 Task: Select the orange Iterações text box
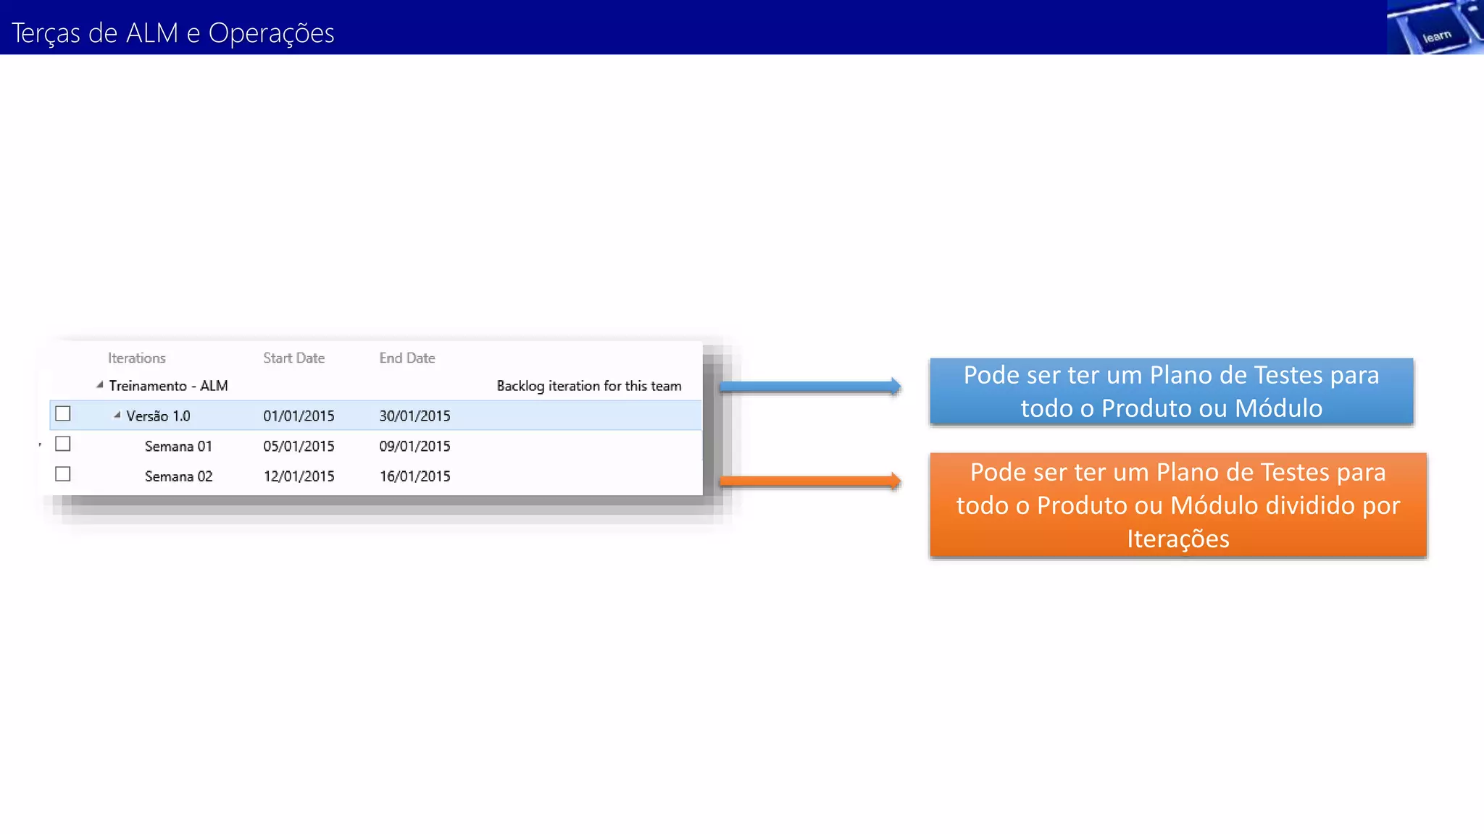[1177, 505]
